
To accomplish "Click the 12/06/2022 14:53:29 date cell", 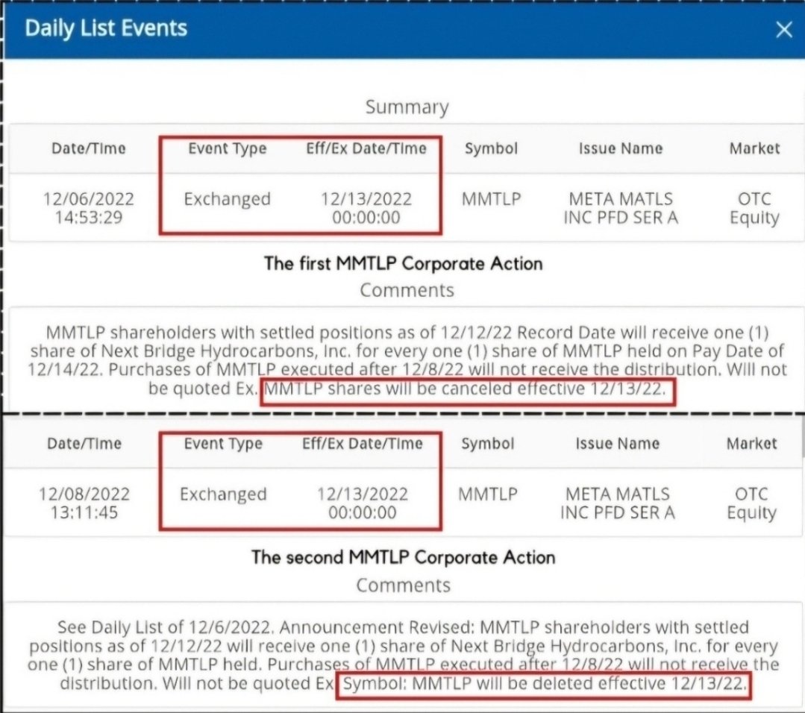I will [88, 208].
